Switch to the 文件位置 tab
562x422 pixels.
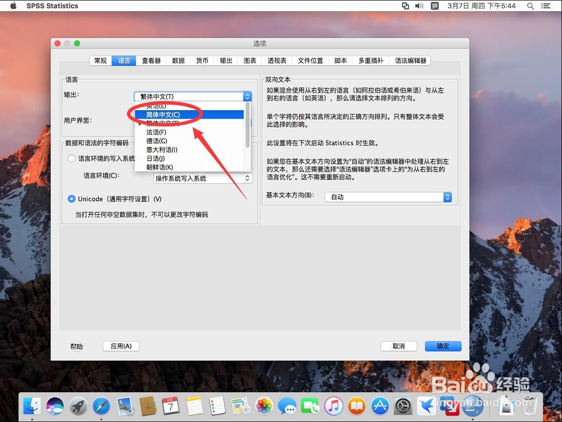pos(310,61)
